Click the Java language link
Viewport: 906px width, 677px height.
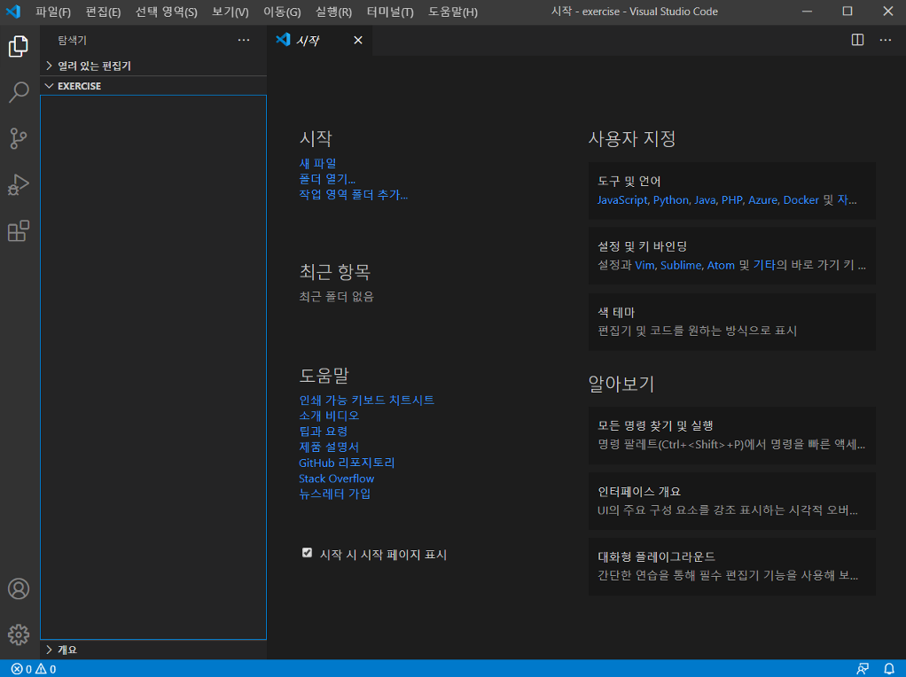(705, 200)
